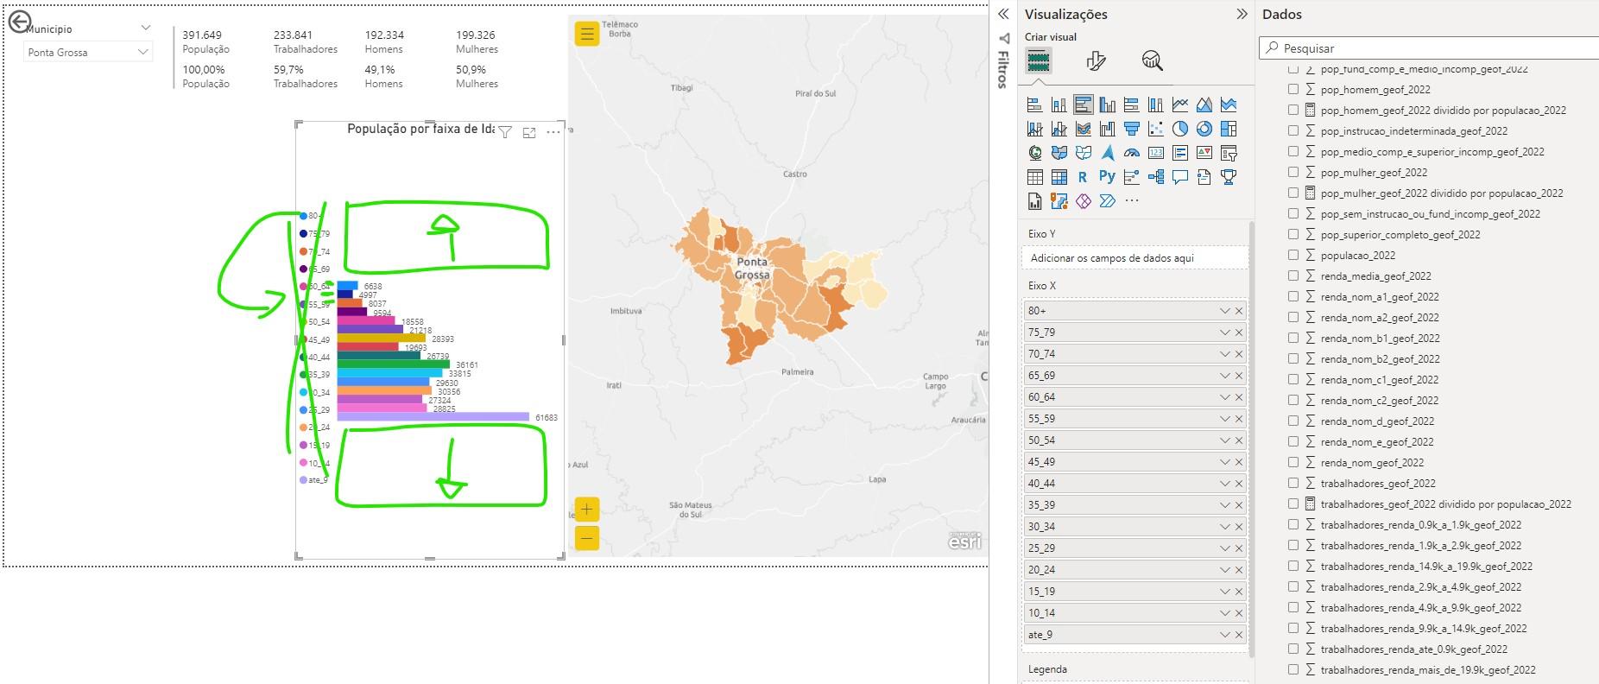Screen dimensions: 1599x684
Task: Zoom out the map with minus button
Action: point(587,539)
